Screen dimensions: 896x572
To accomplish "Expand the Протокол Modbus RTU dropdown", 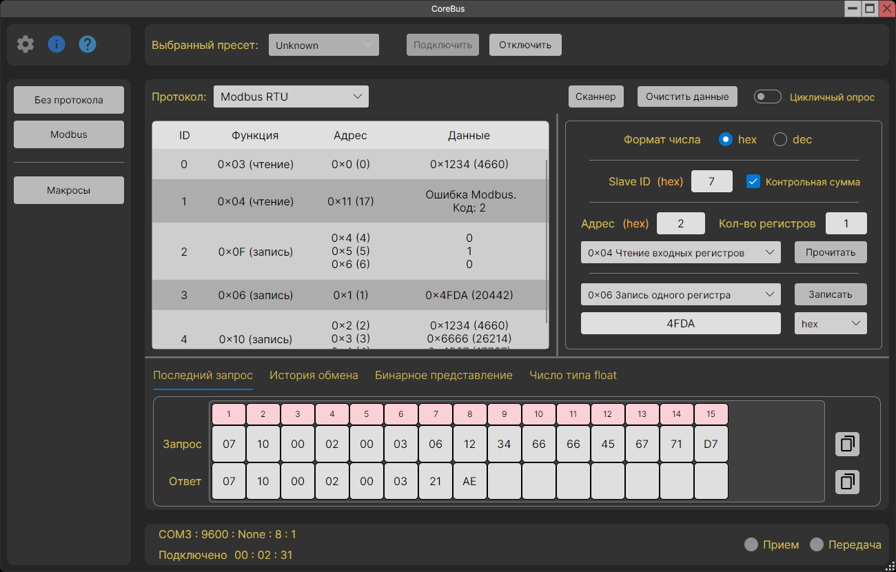I will click(x=291, y=96).
